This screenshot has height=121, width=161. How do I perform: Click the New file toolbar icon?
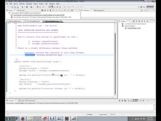click(x=8, y=7)
